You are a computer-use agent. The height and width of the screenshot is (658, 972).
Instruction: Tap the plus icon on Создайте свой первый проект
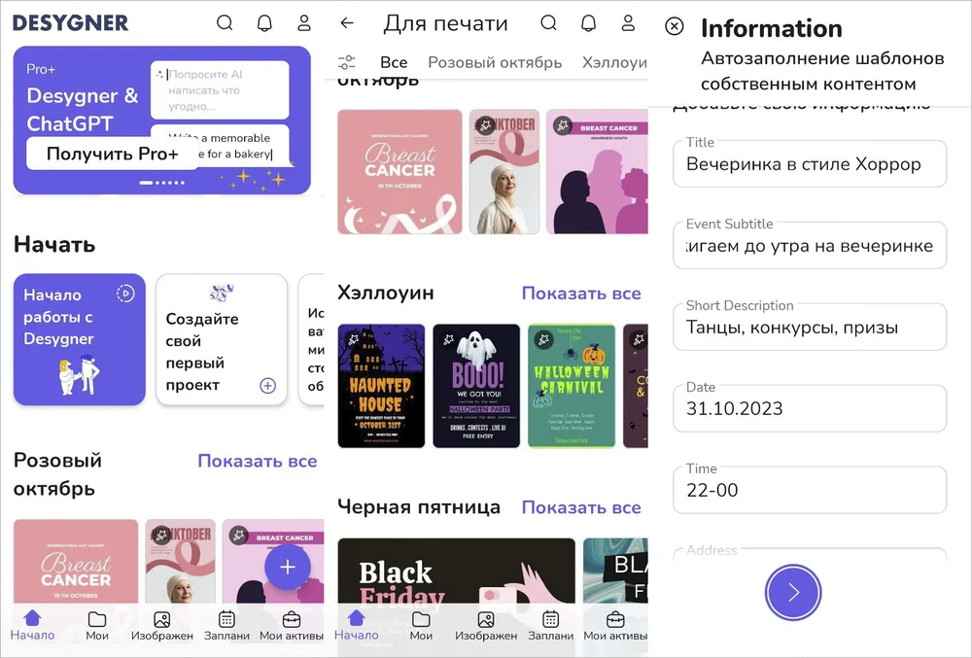(x=268, y=386)
